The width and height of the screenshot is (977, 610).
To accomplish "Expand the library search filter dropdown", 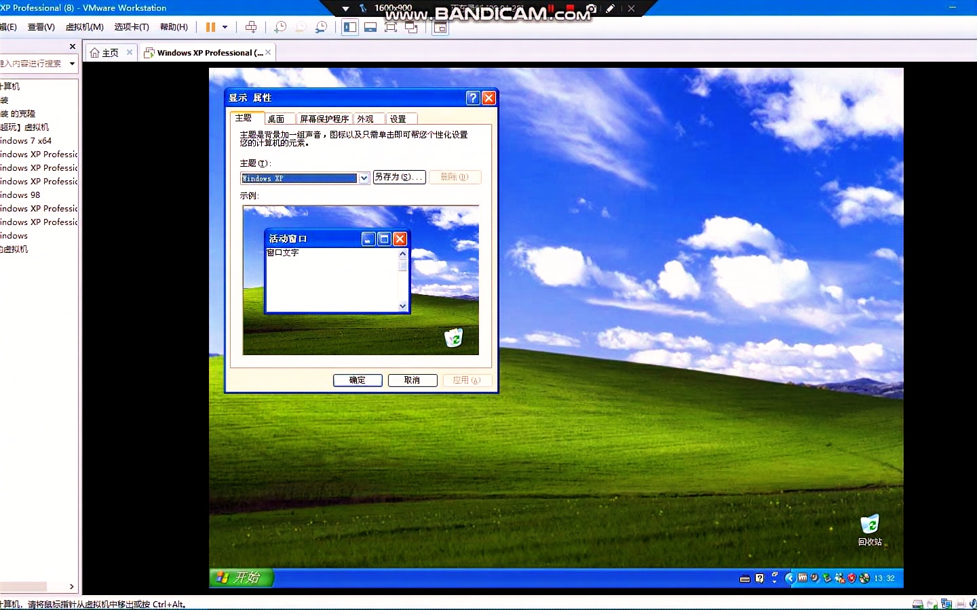I will (x=72, y=64).
